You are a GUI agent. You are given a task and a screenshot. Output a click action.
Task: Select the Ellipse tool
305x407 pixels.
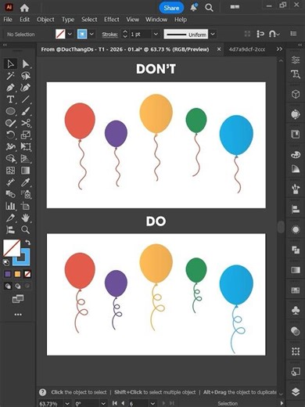10,111
